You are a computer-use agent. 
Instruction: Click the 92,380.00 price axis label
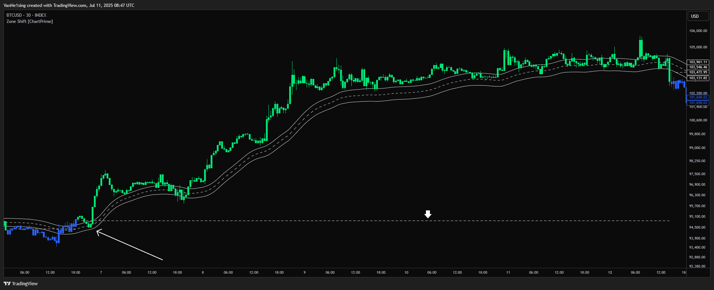tap(697, 266)
